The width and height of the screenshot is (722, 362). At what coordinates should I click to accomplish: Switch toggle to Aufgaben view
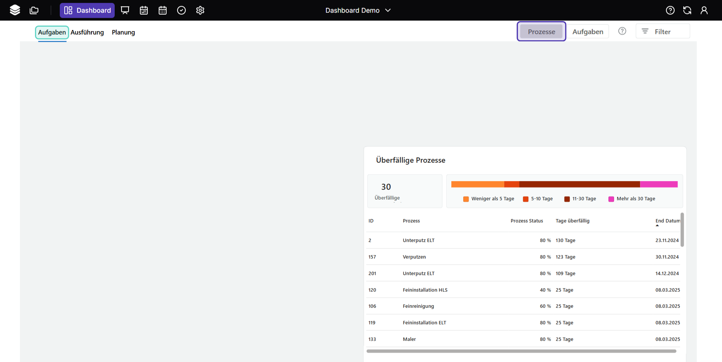[587, 32]
